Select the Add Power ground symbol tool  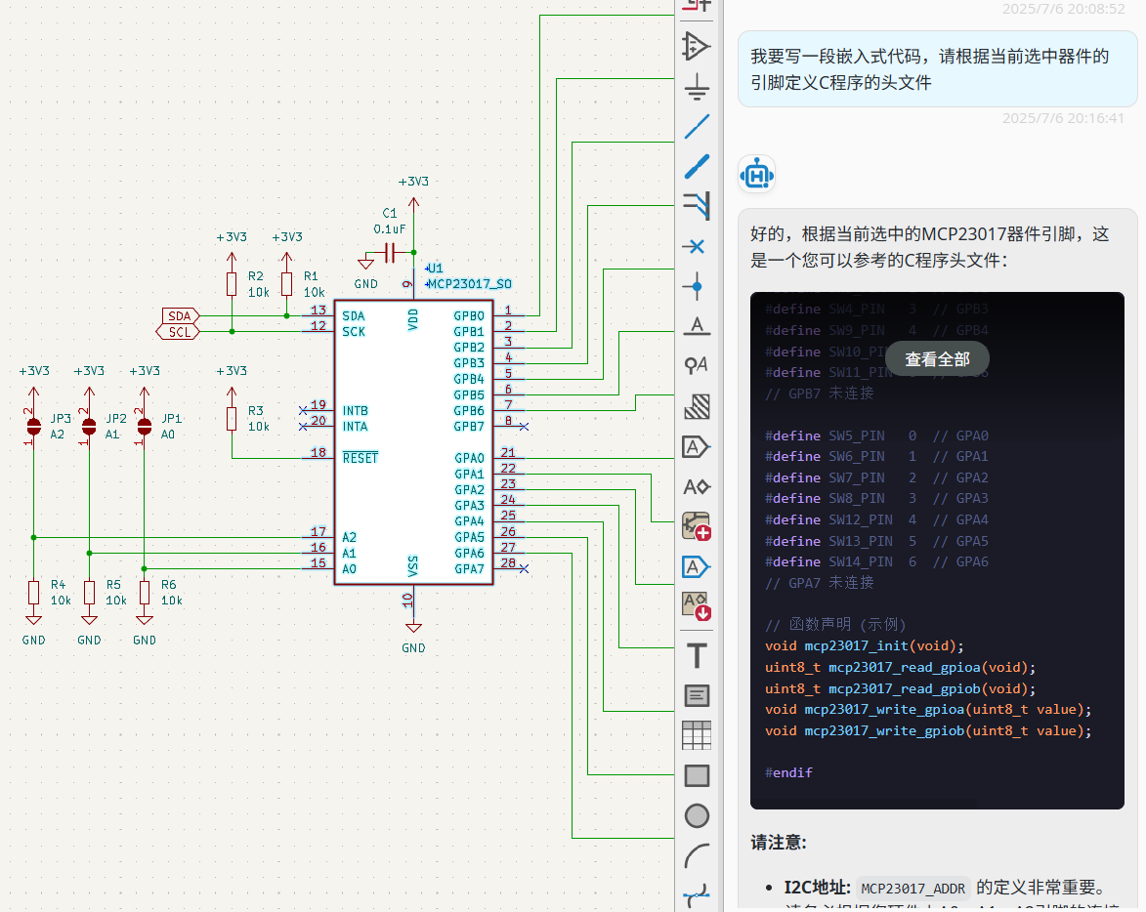tap(697, 86)
